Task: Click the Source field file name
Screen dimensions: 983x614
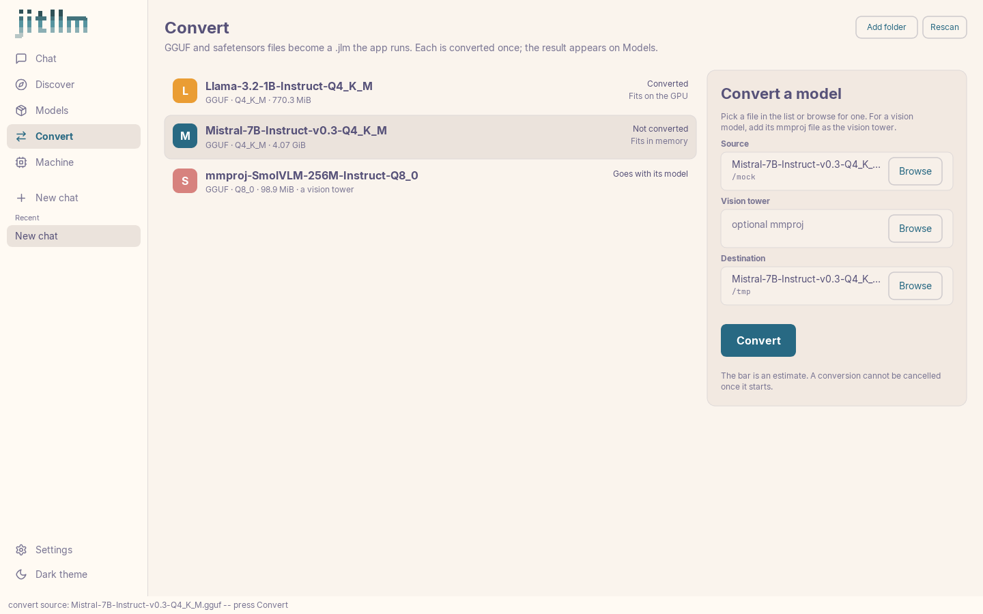Action: 806,164
